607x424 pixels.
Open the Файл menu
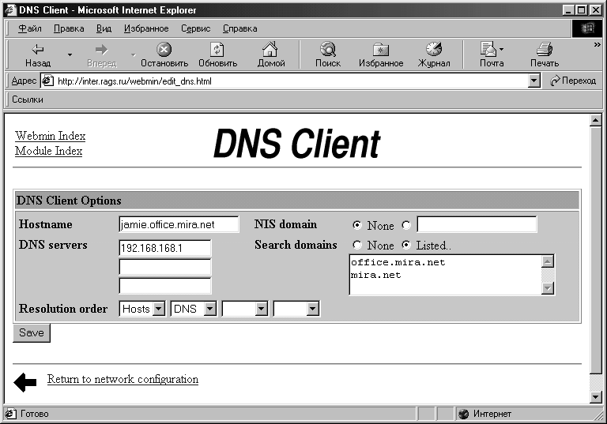click(29, 28)
